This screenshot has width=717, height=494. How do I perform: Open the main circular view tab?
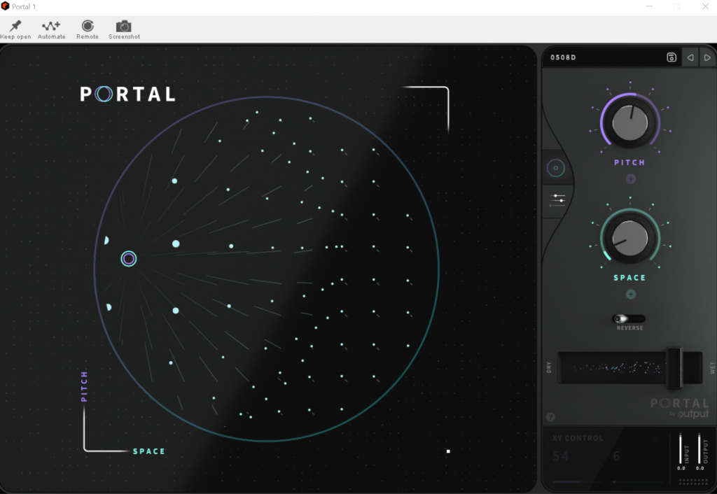pyautogui.click(x=556, y=168)
